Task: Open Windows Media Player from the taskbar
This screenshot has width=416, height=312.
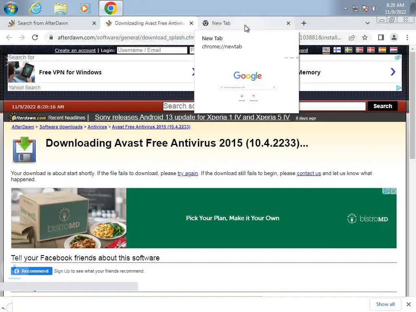Action: 85,8
